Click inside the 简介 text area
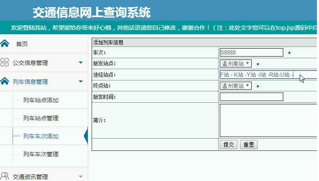Image resolution: width=319 pixels, height=181 pixels. (x=268, y=121)
